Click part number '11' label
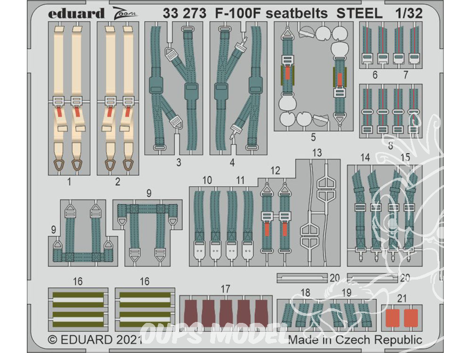 (x=240, y=180)
